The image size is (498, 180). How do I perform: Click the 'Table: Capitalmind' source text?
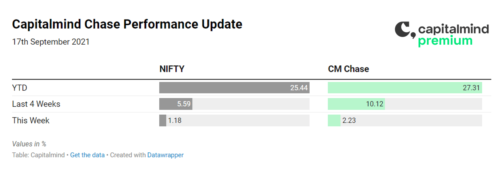pos(38,155)
